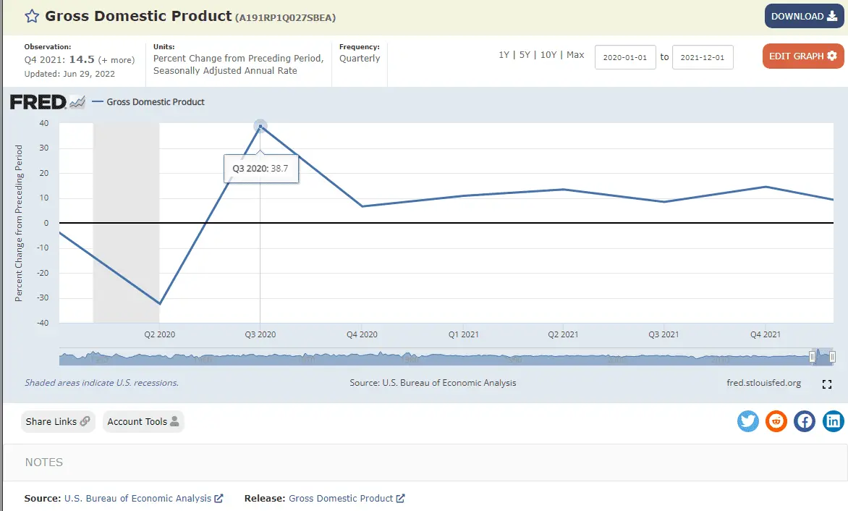Click the Edit Graph button

click(x=802, y=56)
